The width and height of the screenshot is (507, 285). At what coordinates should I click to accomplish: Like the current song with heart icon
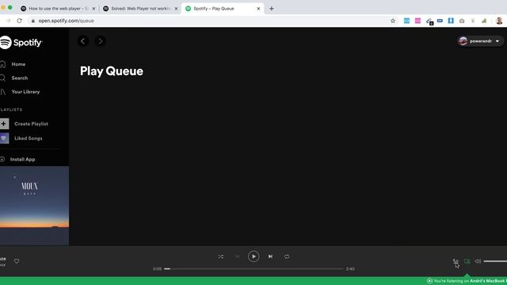(x=17, y=261)
